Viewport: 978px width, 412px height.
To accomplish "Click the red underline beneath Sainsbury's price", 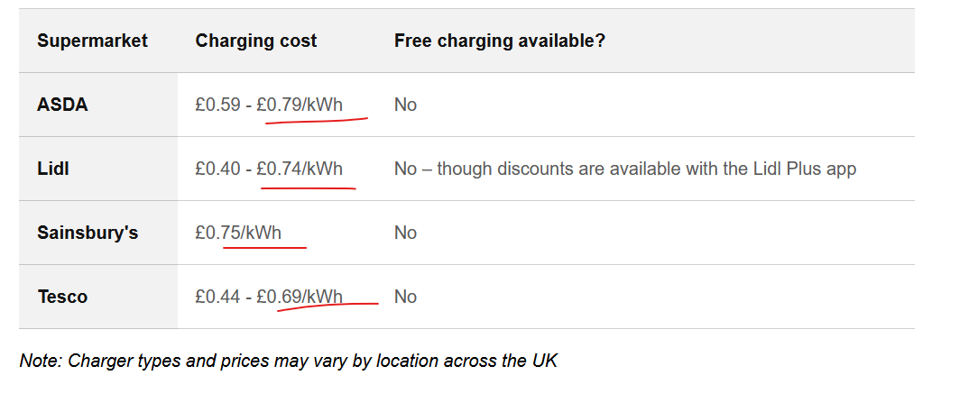I will click(x=264, y=246).
